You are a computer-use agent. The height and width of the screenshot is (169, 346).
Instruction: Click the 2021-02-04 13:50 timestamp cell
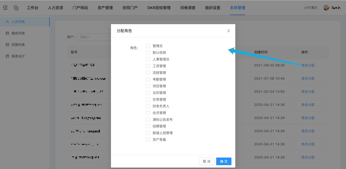click(x=269, y=92)
